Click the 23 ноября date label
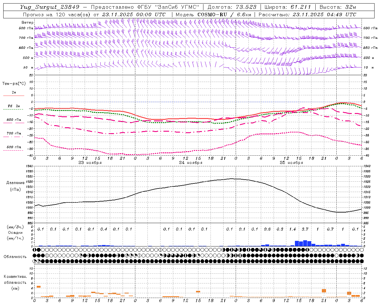Screen dimensions: 379x303 pyautogui.click(x=90, y=163)
